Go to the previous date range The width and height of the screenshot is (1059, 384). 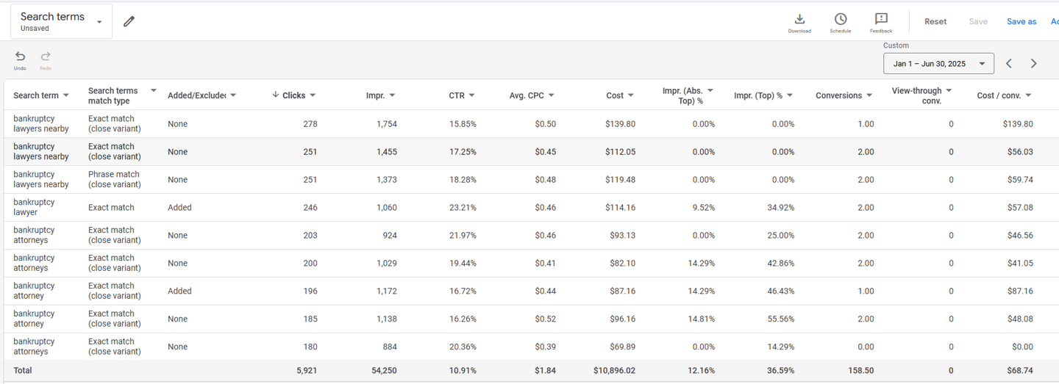point(1009,64)
